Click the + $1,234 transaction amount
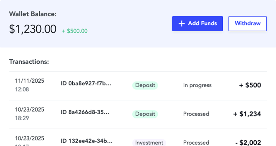 (x=247, y=114)
